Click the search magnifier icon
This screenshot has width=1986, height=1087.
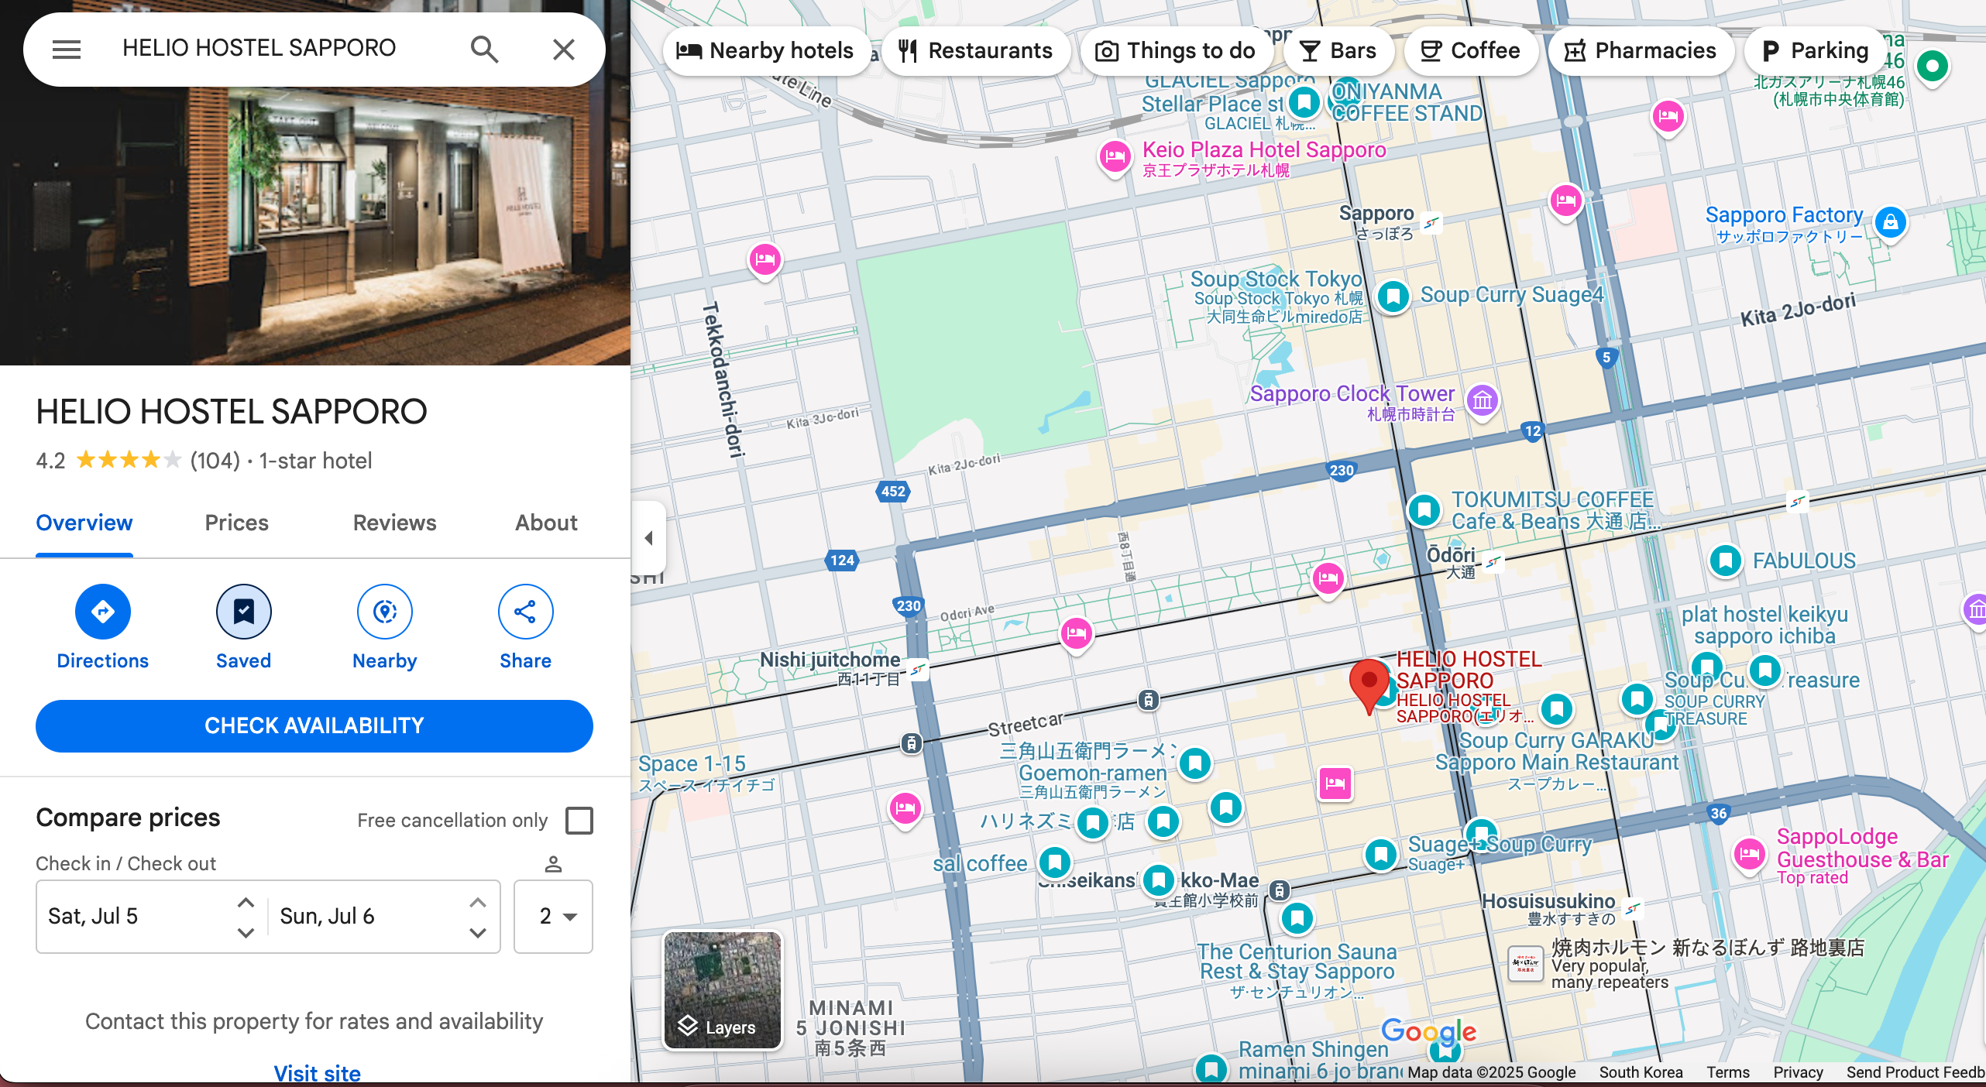pyautogui.click(x=484, y=50)
